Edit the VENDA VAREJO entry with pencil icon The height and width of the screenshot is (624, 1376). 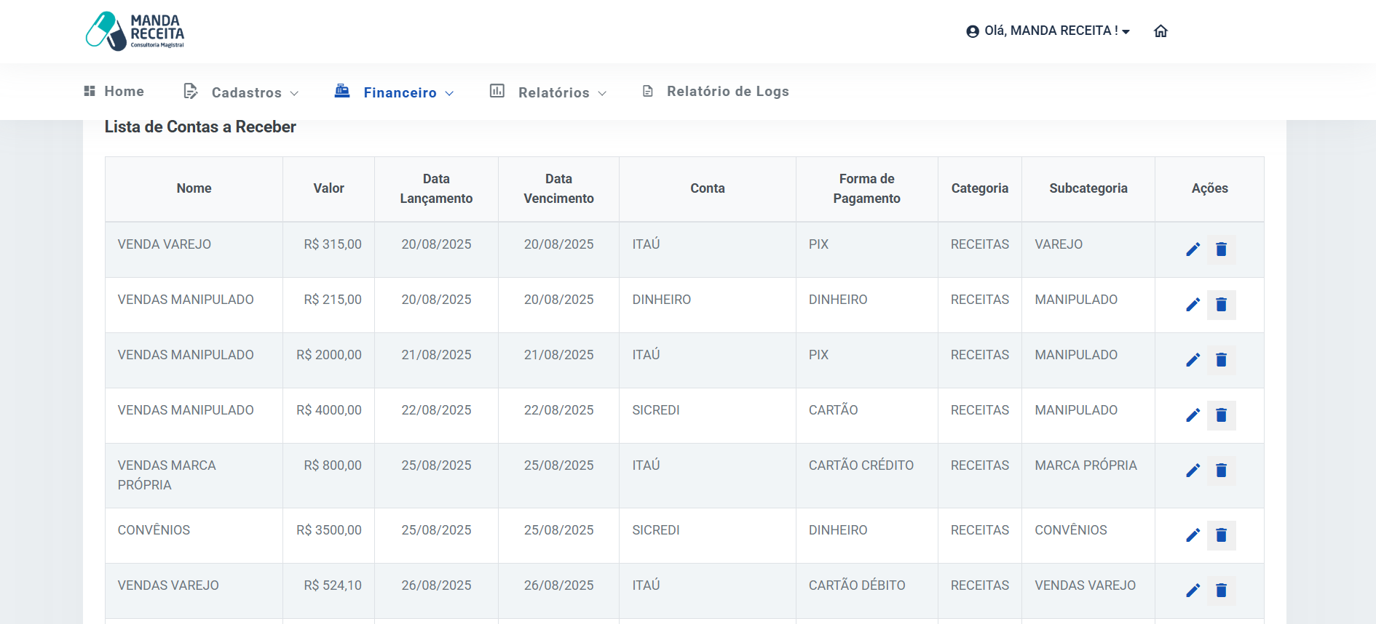tap(1193, 249)
